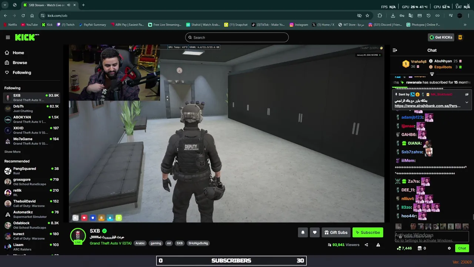The image size is (474, 267).
Task: Select the SHoNgxBoNg stream tag
Action: pos(198,243)
